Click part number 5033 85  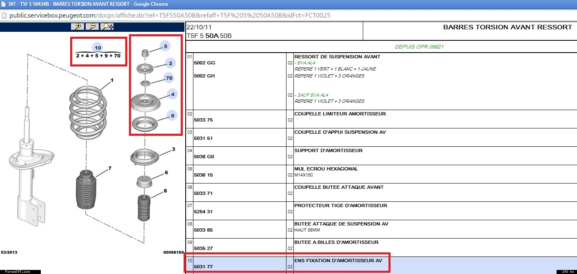point(203,230)
